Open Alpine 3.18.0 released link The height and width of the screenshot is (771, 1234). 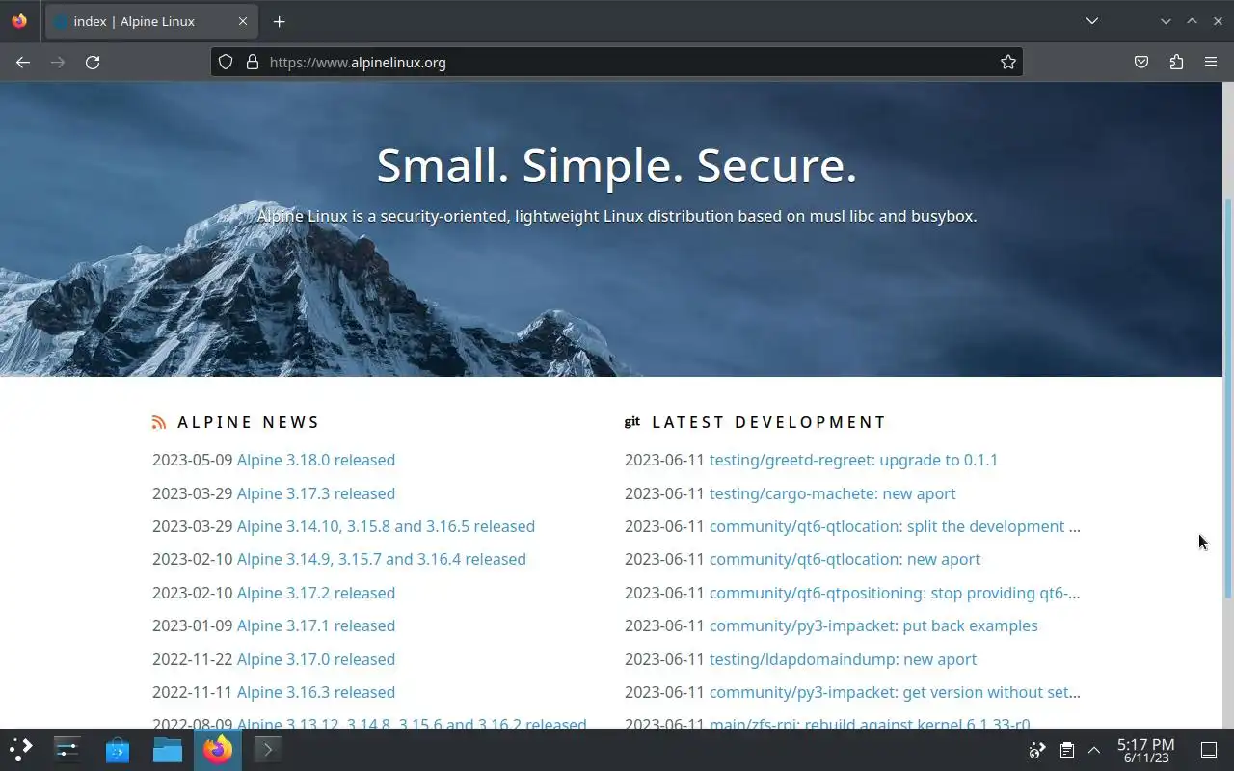pyautogui.click(x=316, y=460)
